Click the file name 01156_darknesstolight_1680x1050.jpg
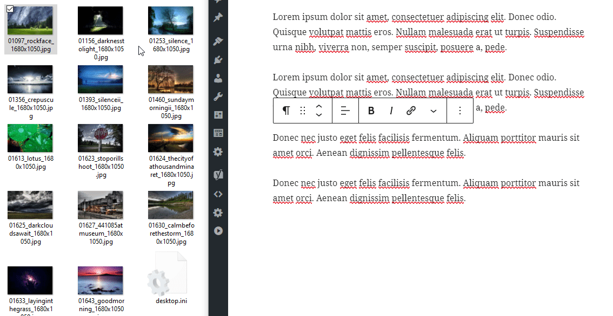 point(101,49)
